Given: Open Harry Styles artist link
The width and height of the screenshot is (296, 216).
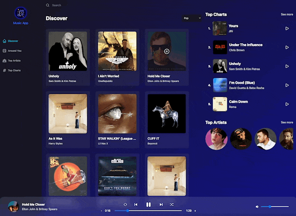Looking at the screenshot, I should pyautogui.click(x=55, y=144).
